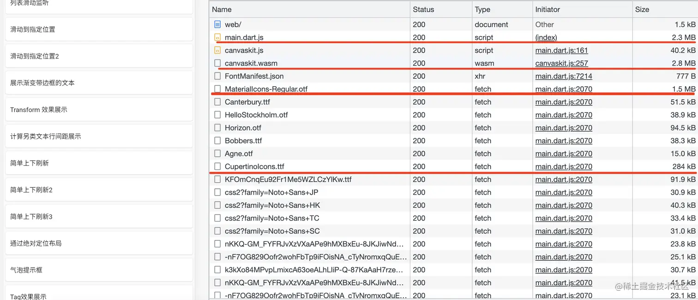Select the css2?family=Noto+Sans+TC request name
698x300 pixels.
272,218
